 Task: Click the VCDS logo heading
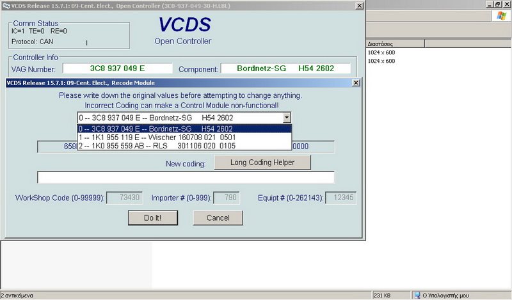(185, 25)
